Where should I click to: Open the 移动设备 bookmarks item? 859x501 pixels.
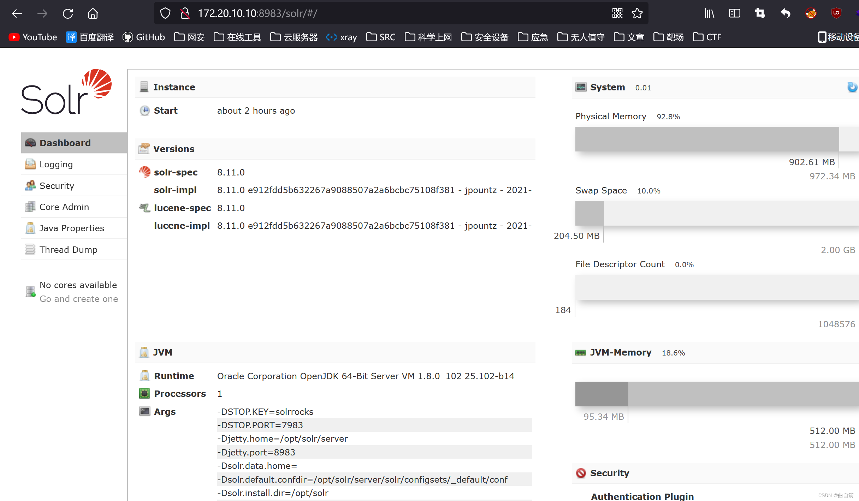point(838,37)
